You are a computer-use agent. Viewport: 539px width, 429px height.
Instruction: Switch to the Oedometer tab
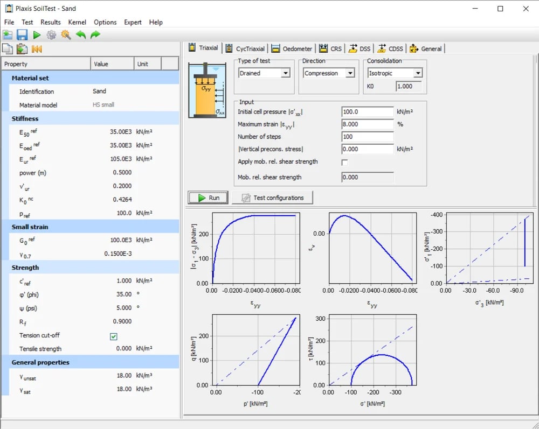[x=292, y=48]
